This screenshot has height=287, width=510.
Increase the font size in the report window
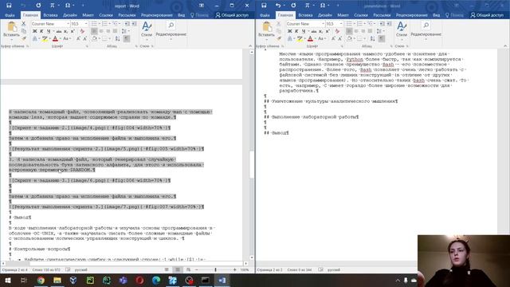click(x=78, y=39)
